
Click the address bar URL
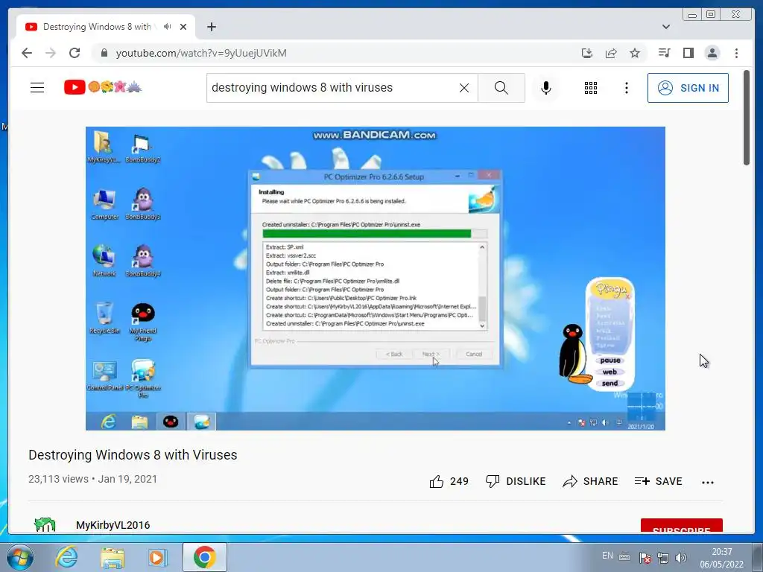click(x=201, y=53)
